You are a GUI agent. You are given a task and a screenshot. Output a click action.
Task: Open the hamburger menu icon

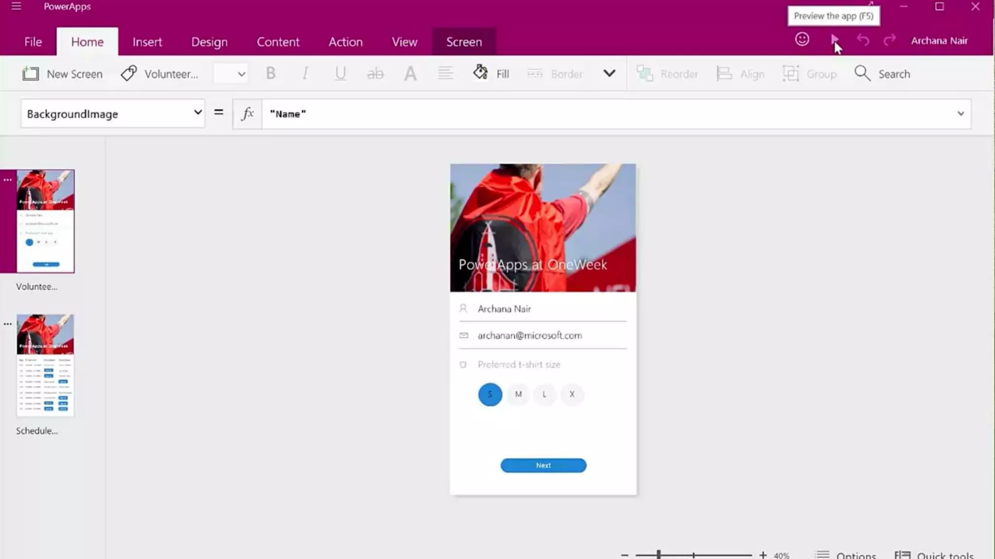click(x=16, y=6)
